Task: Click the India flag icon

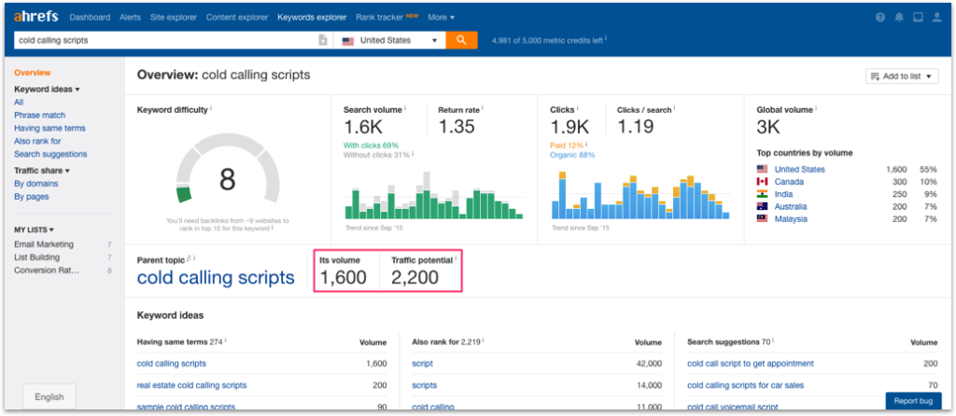Action: point(762,194)
